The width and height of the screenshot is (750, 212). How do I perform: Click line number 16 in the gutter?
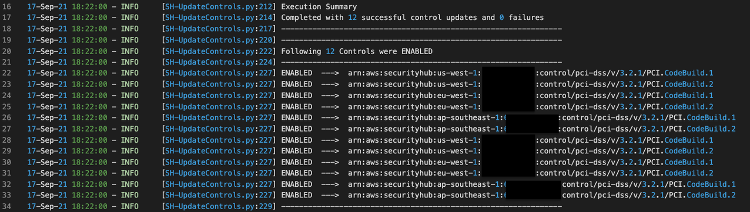(x=6, y=6)
